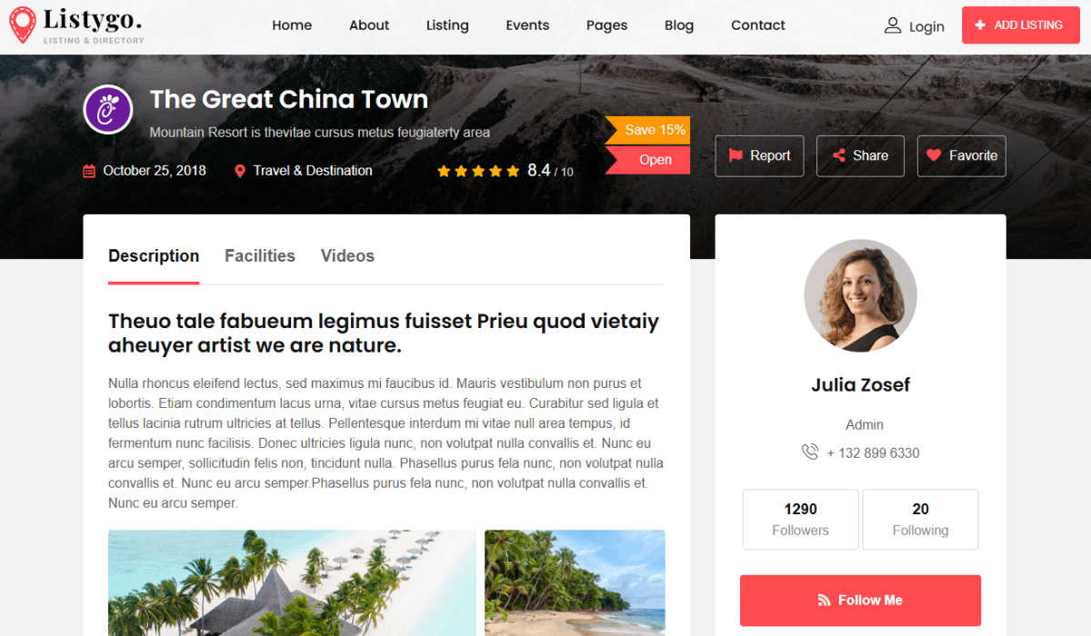Report this listing with the flag button

(759, 155)
